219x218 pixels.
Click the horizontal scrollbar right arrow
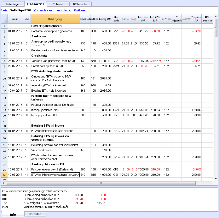coord(211,183)
